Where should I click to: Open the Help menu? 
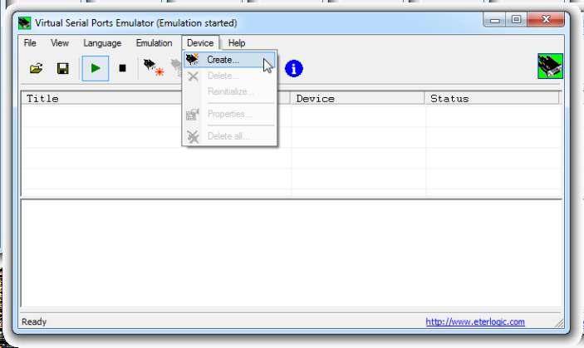237,43
